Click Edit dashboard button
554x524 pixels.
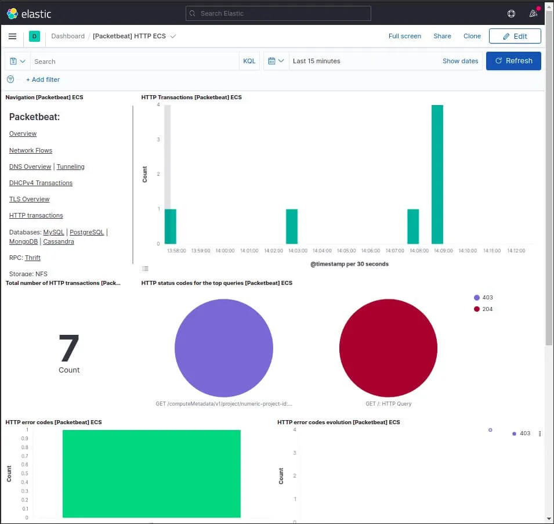[x=515, y=36]
